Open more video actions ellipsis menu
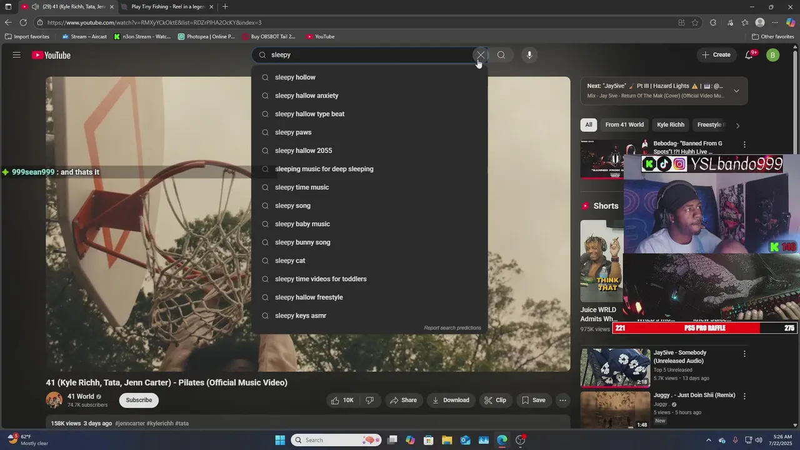800x450 pixels. pos(563,400)
